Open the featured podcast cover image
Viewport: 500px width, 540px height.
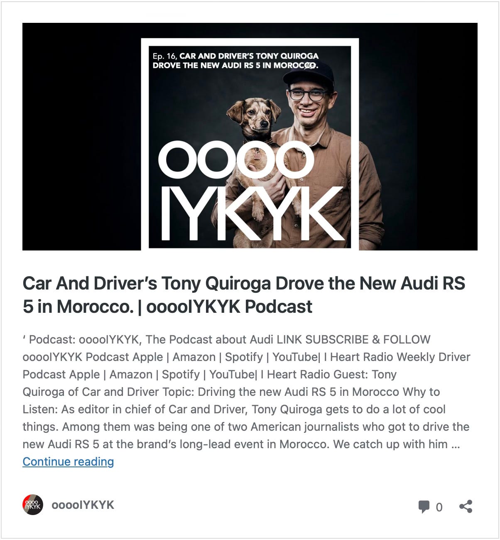[x=250, y=137]
